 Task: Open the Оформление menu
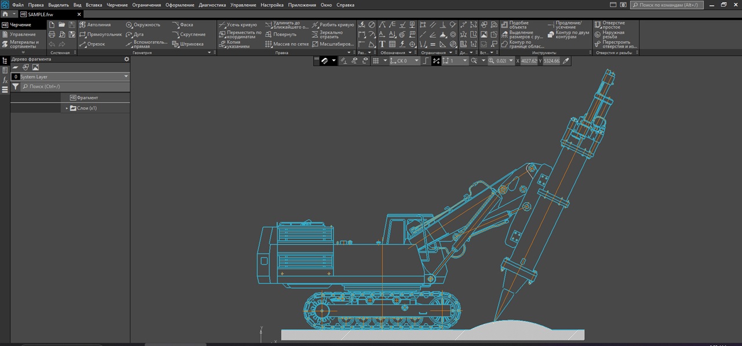180,5
